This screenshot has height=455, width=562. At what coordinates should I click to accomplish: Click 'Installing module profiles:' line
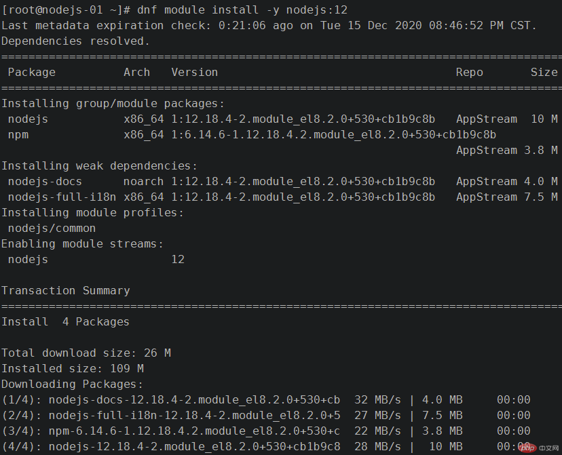(x=92, y=213)
